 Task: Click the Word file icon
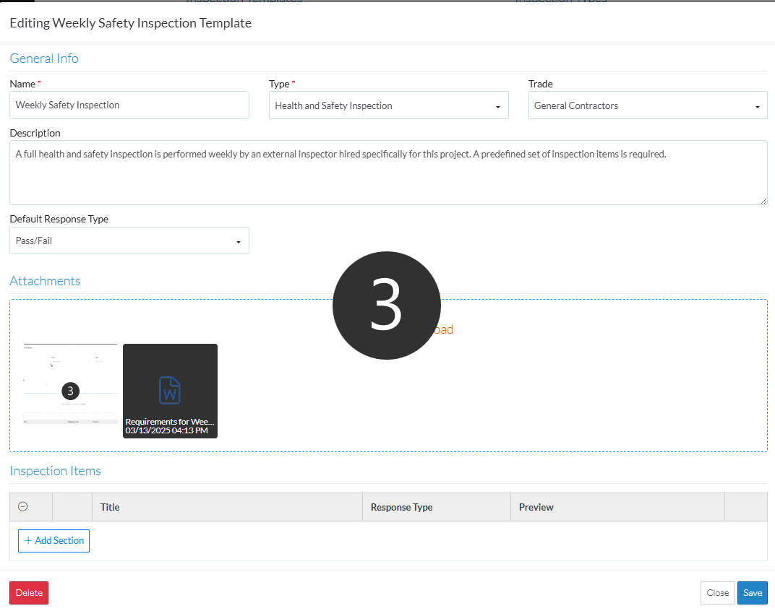[x=169, y=390]
